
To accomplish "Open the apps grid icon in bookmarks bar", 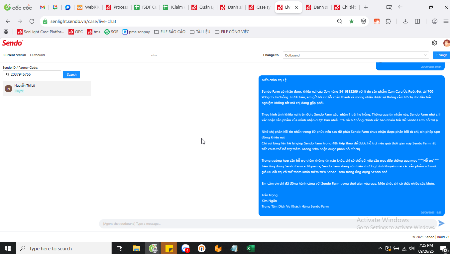I will click(x=6, y=32).
